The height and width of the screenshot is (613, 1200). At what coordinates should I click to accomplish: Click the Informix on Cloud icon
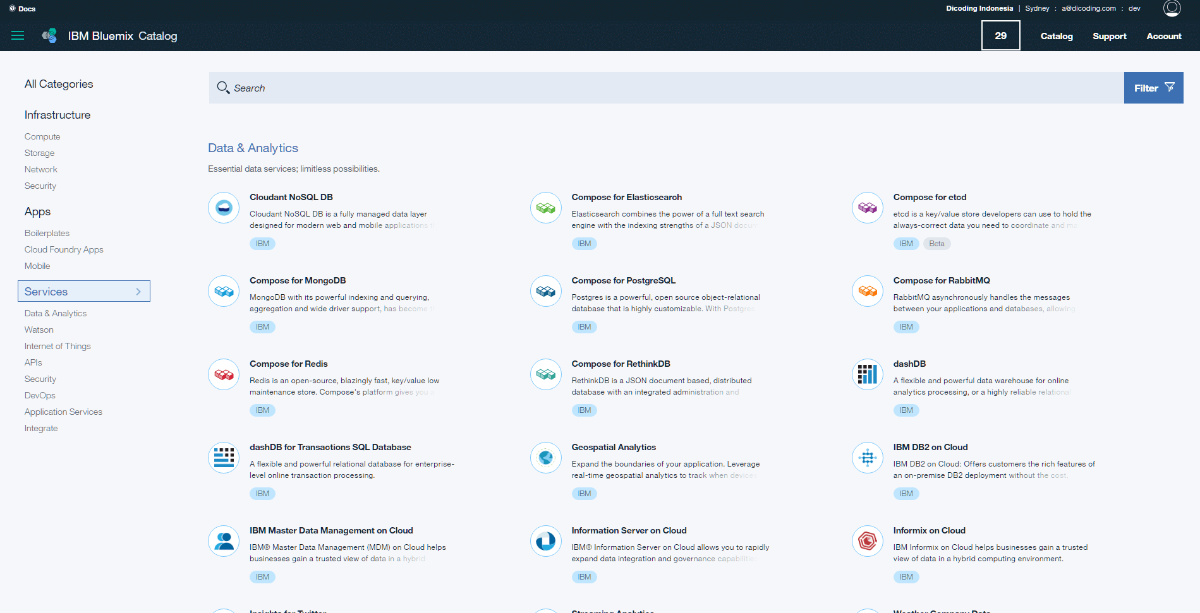point(867,541)
